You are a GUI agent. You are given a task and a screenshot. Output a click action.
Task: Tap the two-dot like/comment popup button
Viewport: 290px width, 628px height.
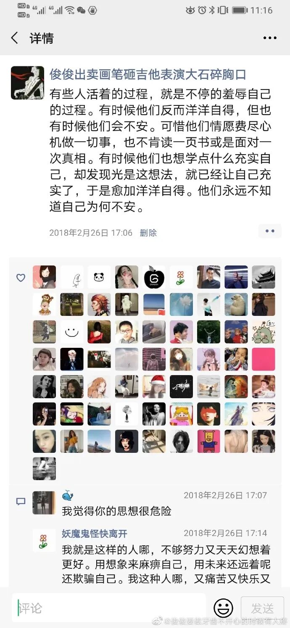(x=270, y=231)
